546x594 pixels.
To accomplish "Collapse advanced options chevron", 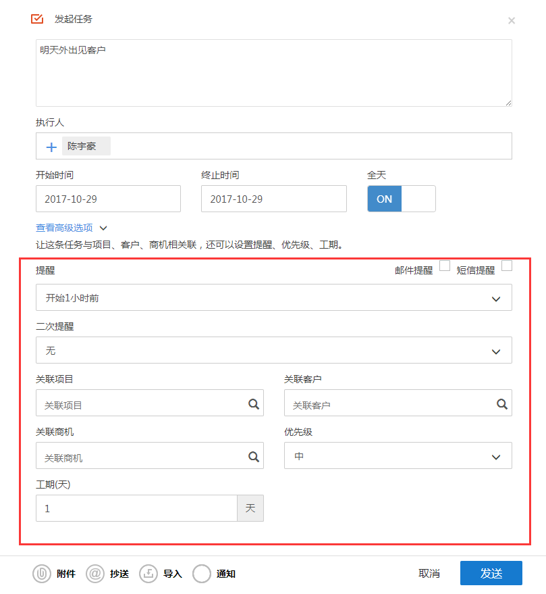I will (x=103, y=228).
